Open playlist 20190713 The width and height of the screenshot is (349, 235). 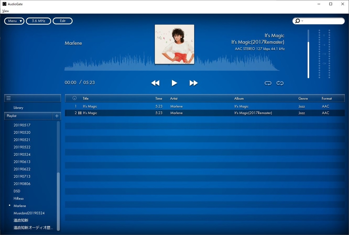pyautogui.click(x=22, y=177)
